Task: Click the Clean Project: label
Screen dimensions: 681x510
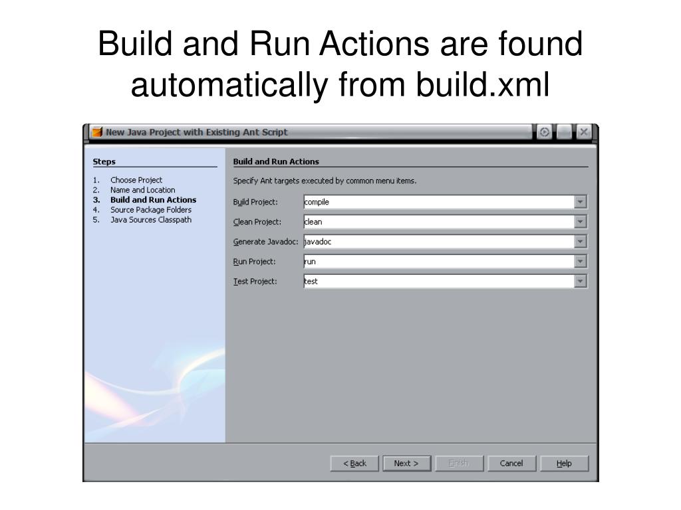Action: [257, 222]
